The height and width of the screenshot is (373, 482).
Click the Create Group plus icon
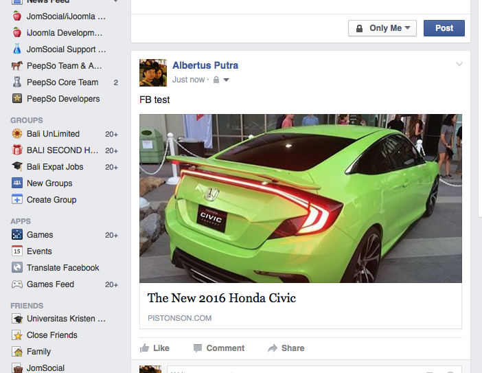(17, 200)
